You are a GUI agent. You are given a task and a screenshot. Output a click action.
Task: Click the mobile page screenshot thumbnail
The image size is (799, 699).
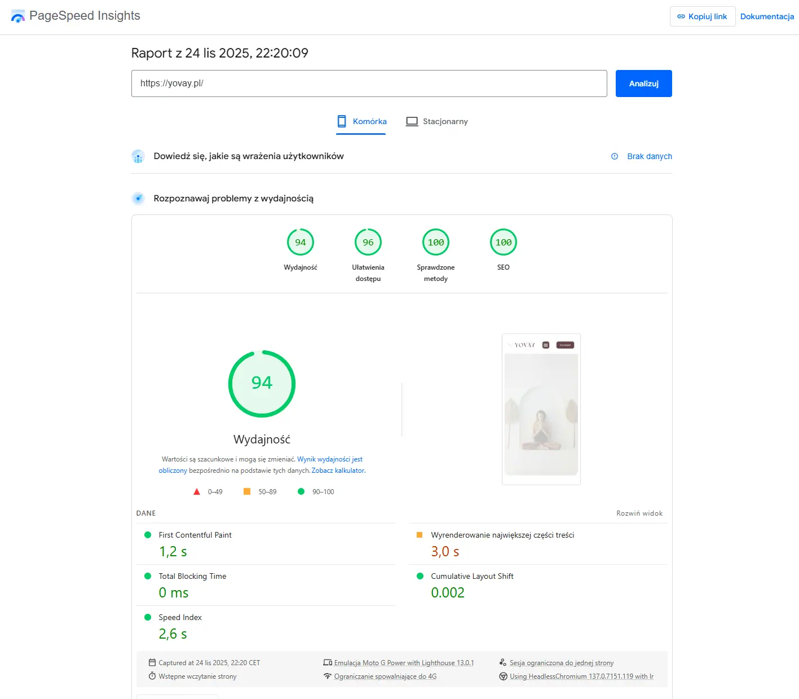[541, 409]
